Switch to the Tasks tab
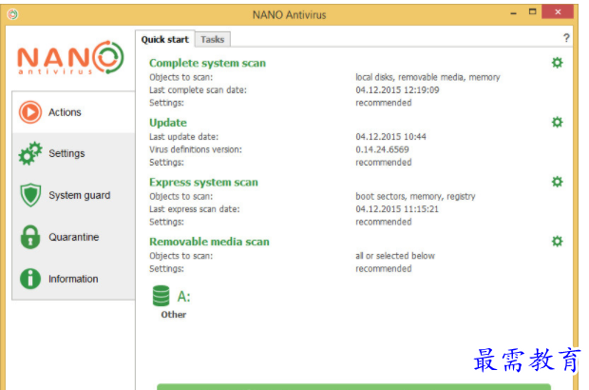This screenshot has width=589, height=390. point(212,39)
